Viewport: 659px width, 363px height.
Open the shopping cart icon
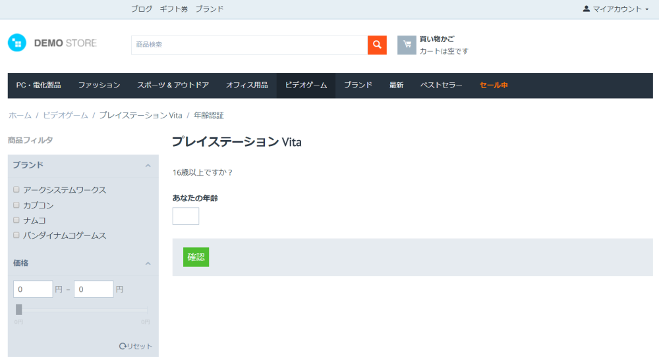[407, 45]
